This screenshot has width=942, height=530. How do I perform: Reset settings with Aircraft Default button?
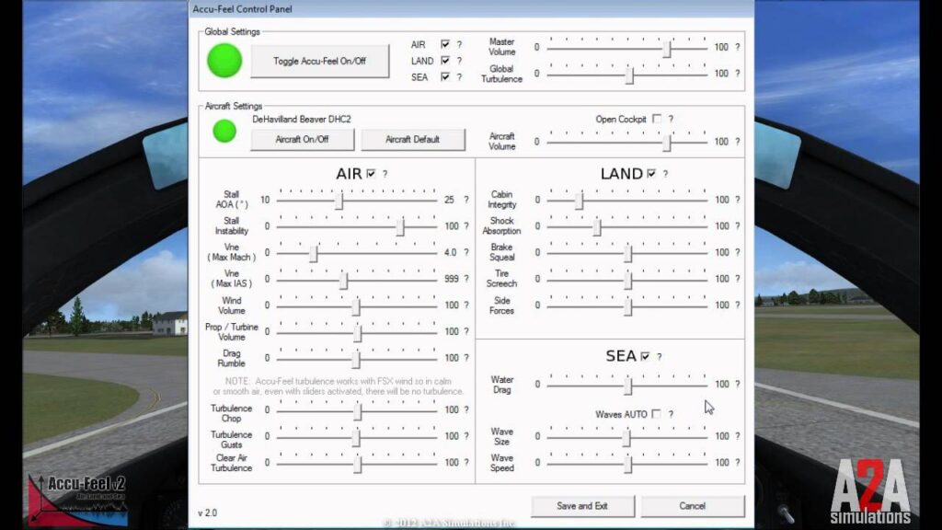pyautogui.click(x=415, y=140)
